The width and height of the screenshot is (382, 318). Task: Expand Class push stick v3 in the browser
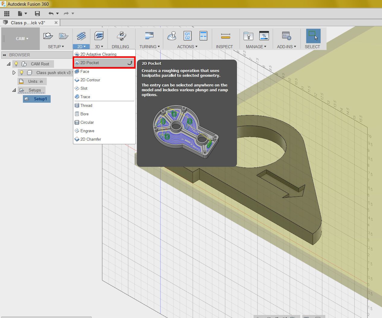14,73
